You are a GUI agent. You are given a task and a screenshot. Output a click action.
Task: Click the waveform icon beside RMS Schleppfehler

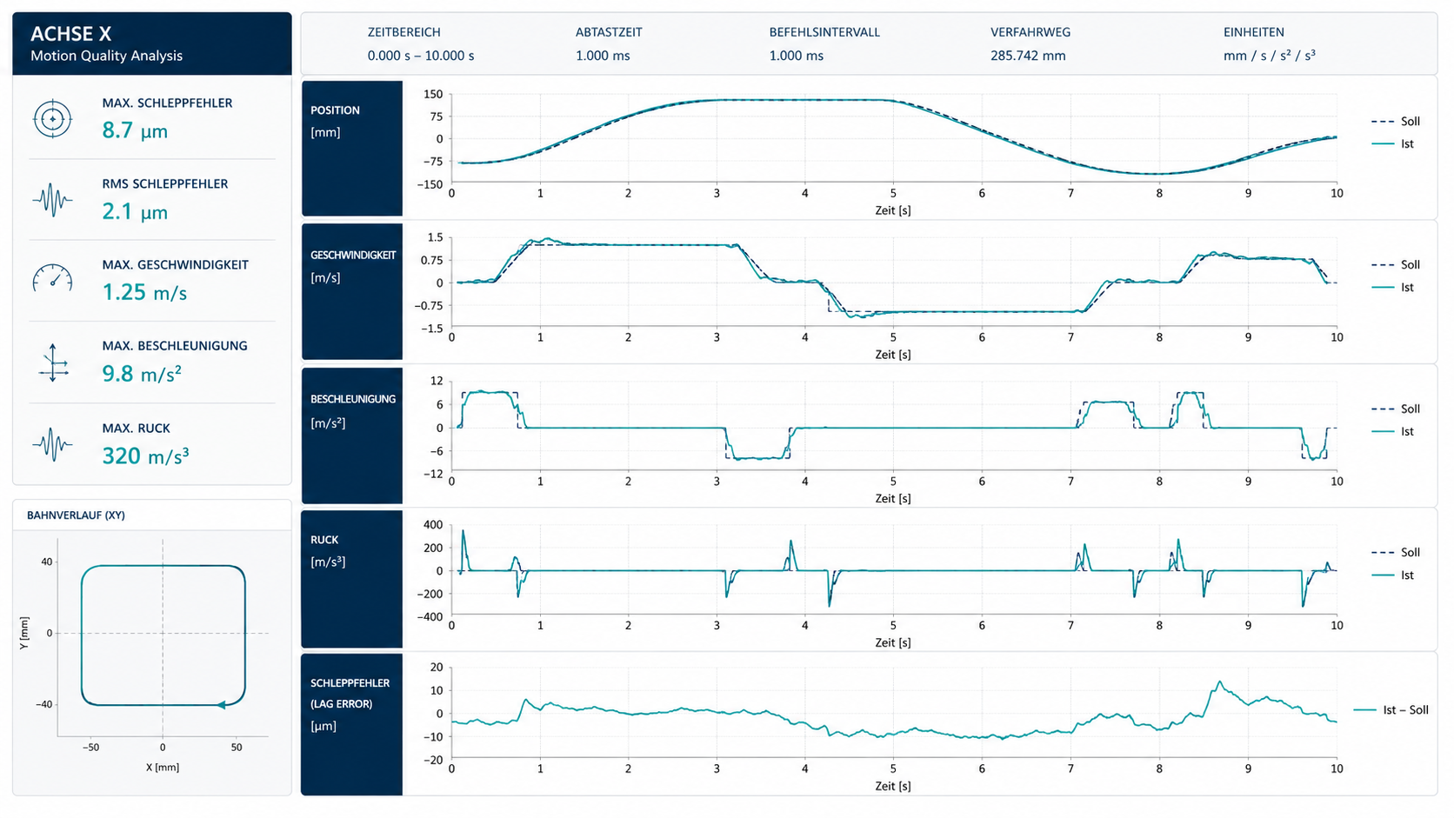coord(52,200)
